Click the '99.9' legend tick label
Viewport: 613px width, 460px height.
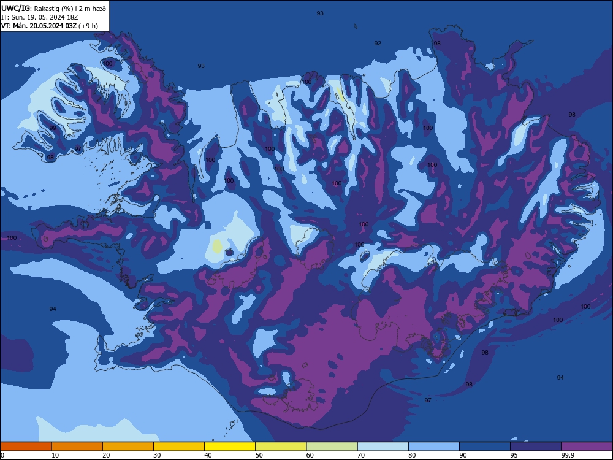tap(568, 455)
